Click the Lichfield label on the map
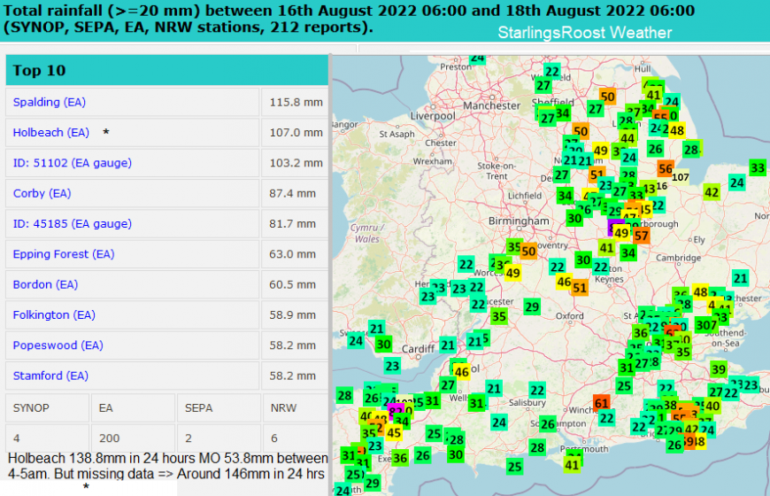 pos(525,196)
